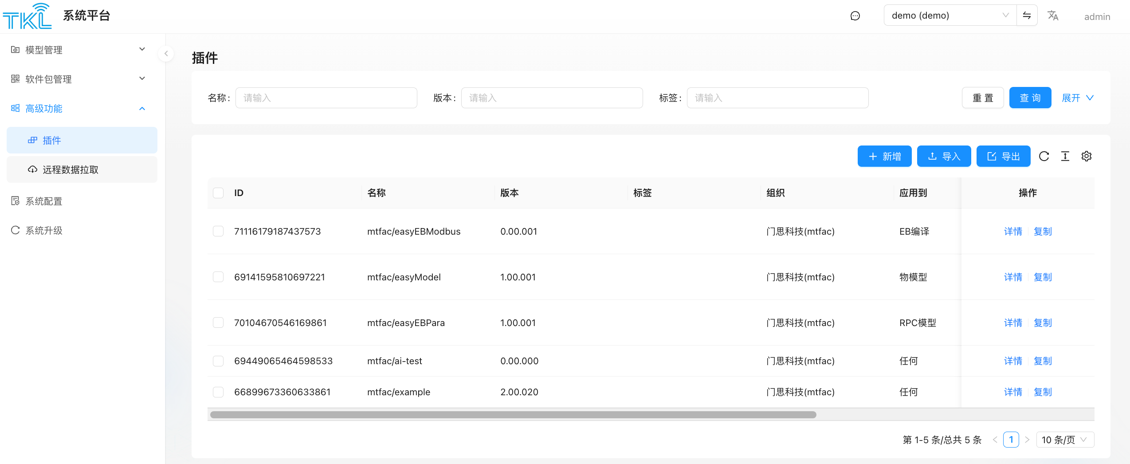1130x464 pixels.
Task: Check the row for mtfac/ai-test
Action: click(x=218, y=361)
